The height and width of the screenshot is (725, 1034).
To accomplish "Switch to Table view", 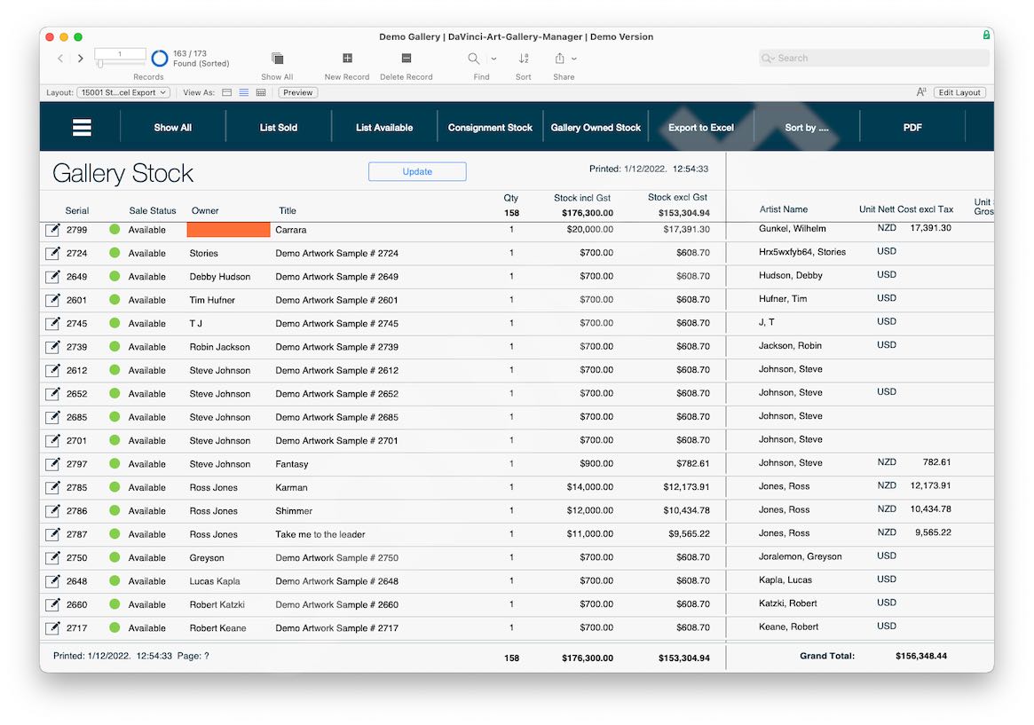I will click(261, 92).
